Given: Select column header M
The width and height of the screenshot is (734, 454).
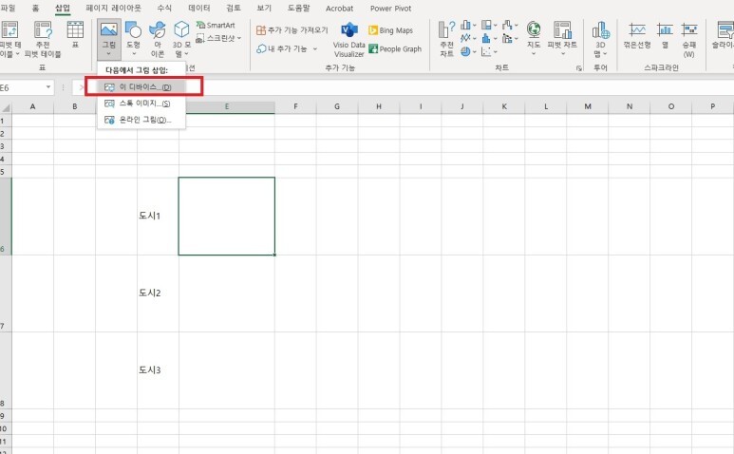Looking at the screenshot, I should 588,106.
